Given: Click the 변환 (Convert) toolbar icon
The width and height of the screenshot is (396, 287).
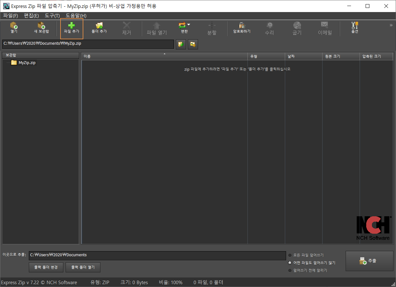Looking at the screenshot, I should 182,25.
